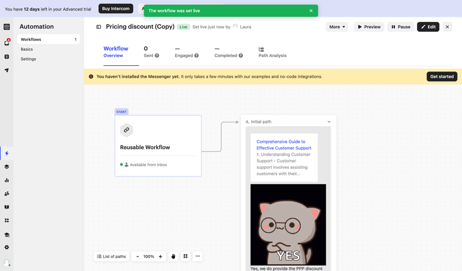This screenshot has width=462, height=271.
Task: Open the Completed stats tab
Action: (229, 51)
